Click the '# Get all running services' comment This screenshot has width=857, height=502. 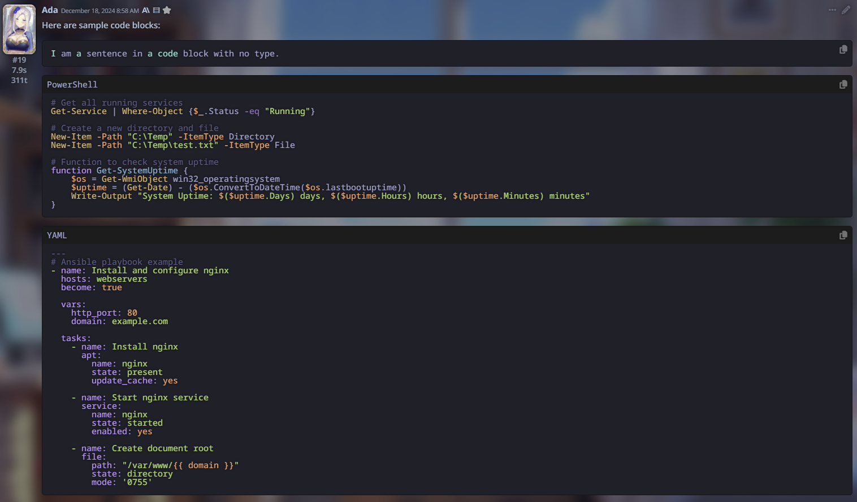117,103
